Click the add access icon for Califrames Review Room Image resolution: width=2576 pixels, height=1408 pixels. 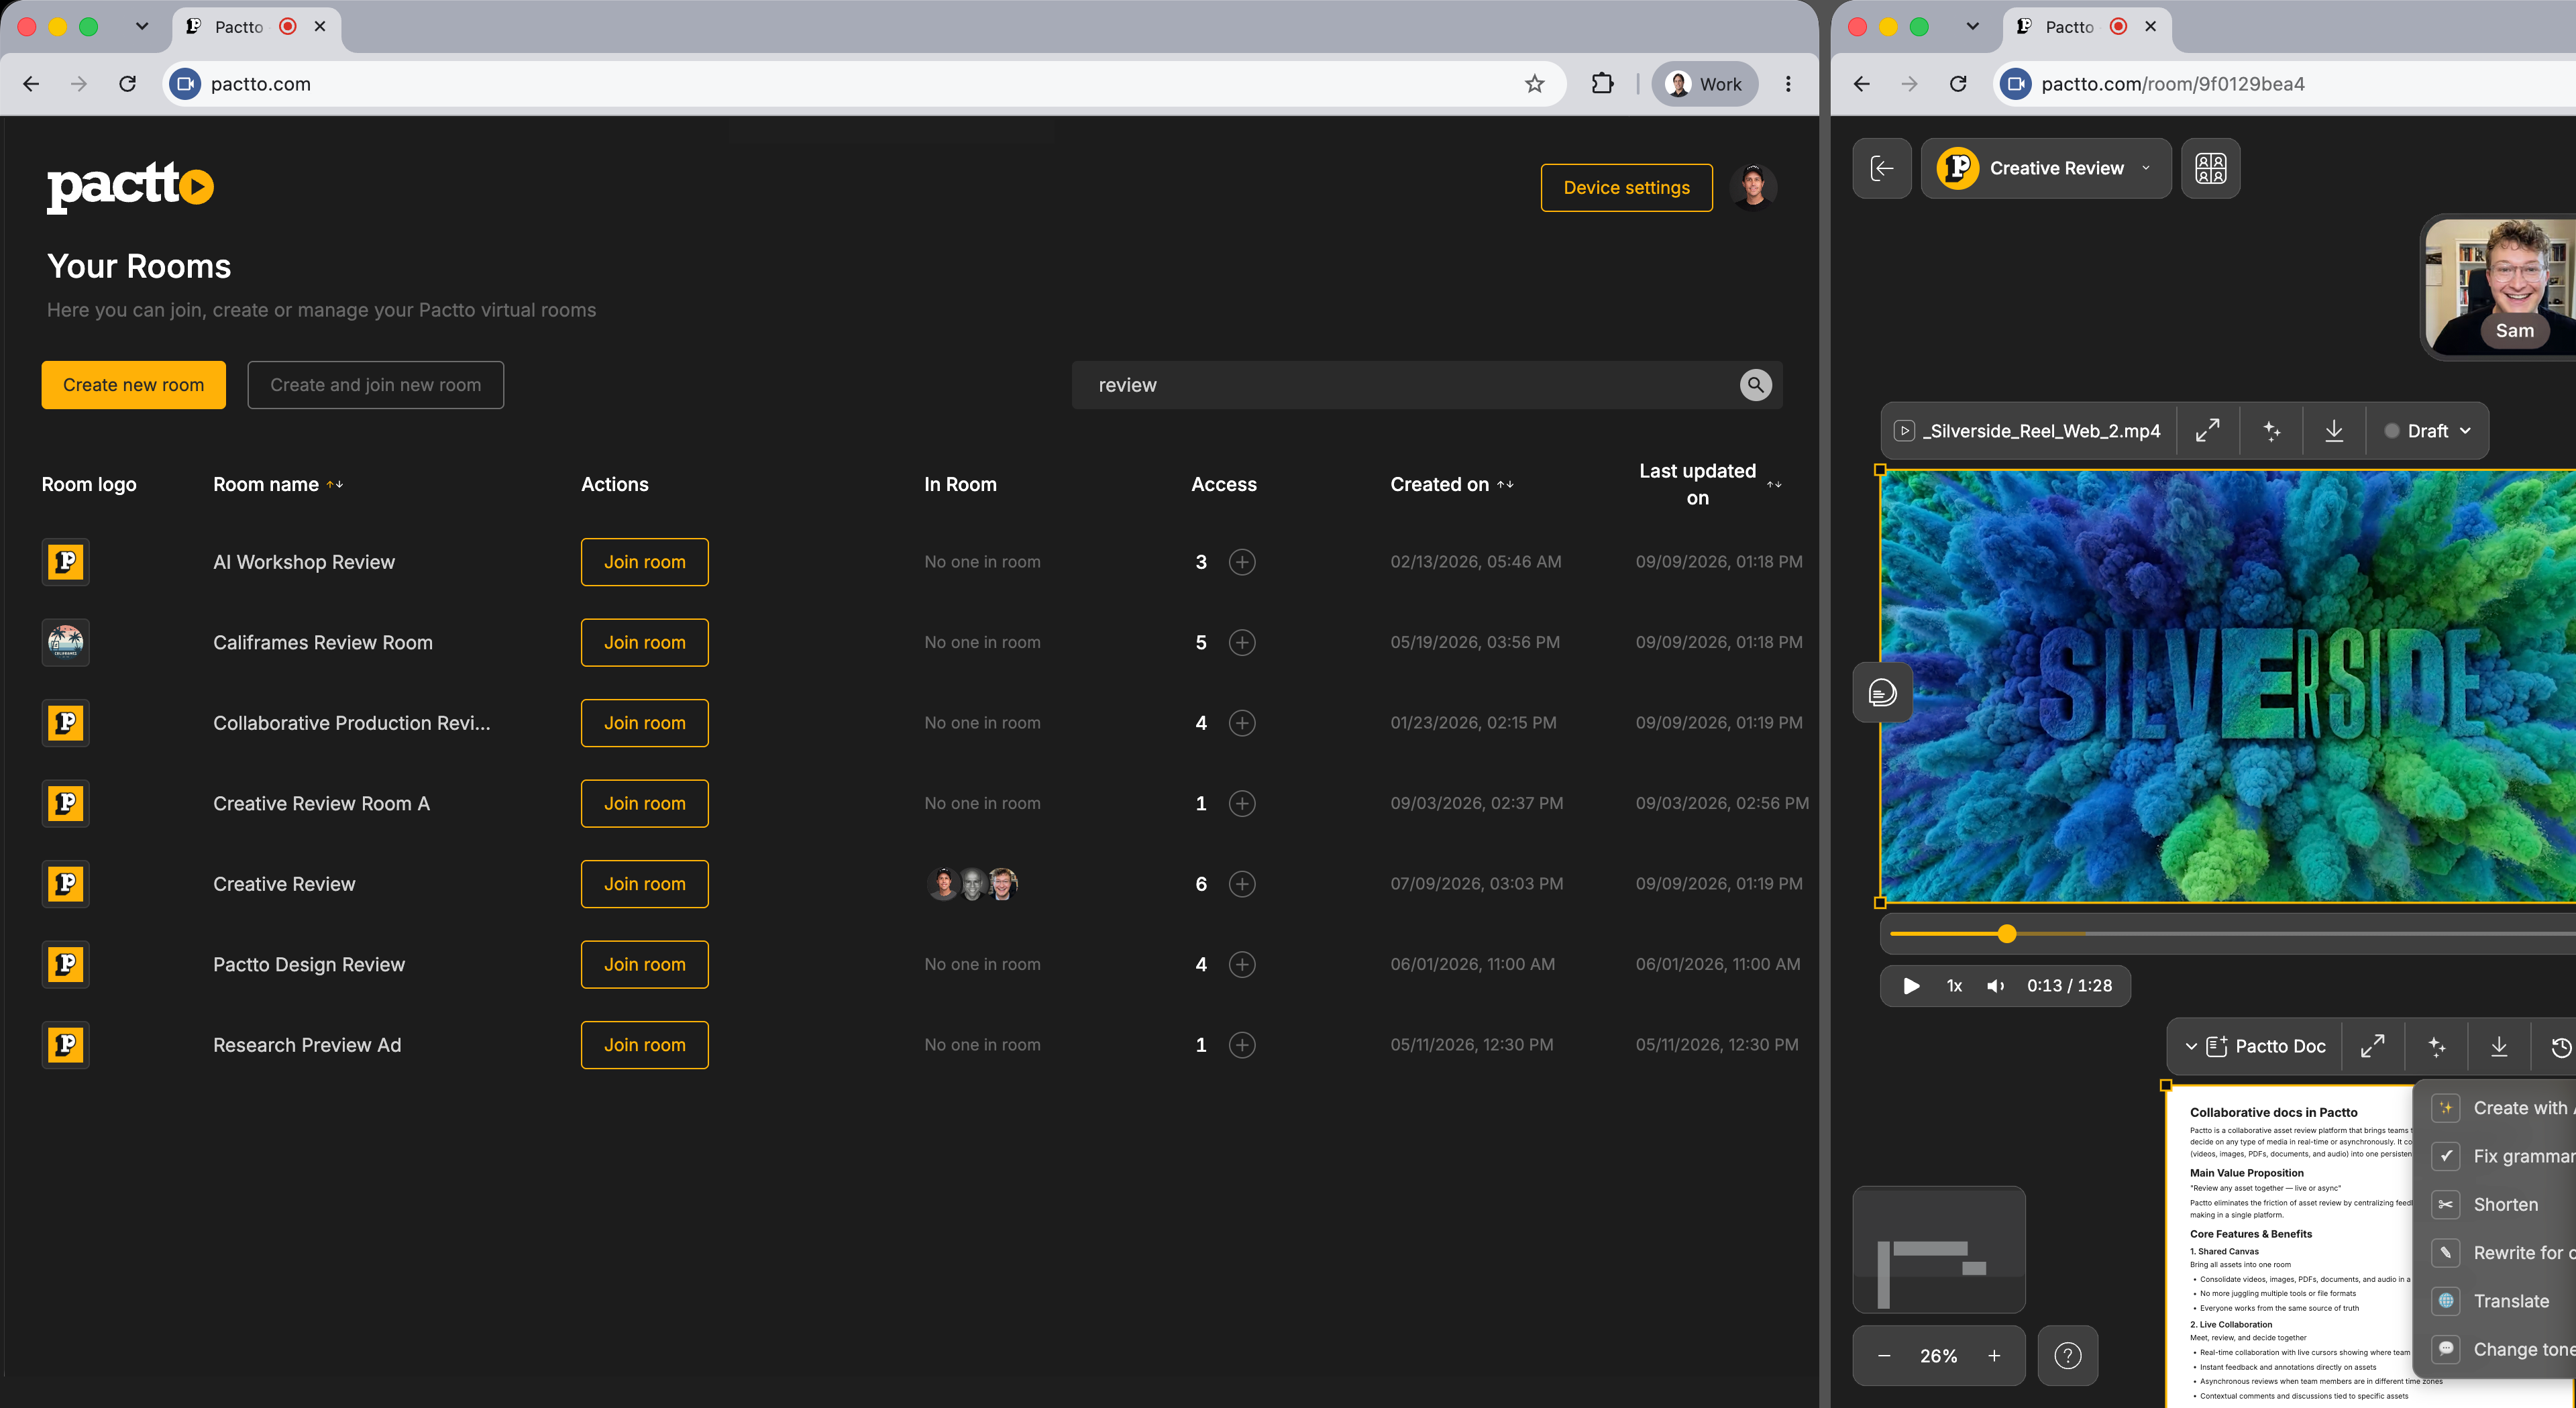click(1242, 642)
